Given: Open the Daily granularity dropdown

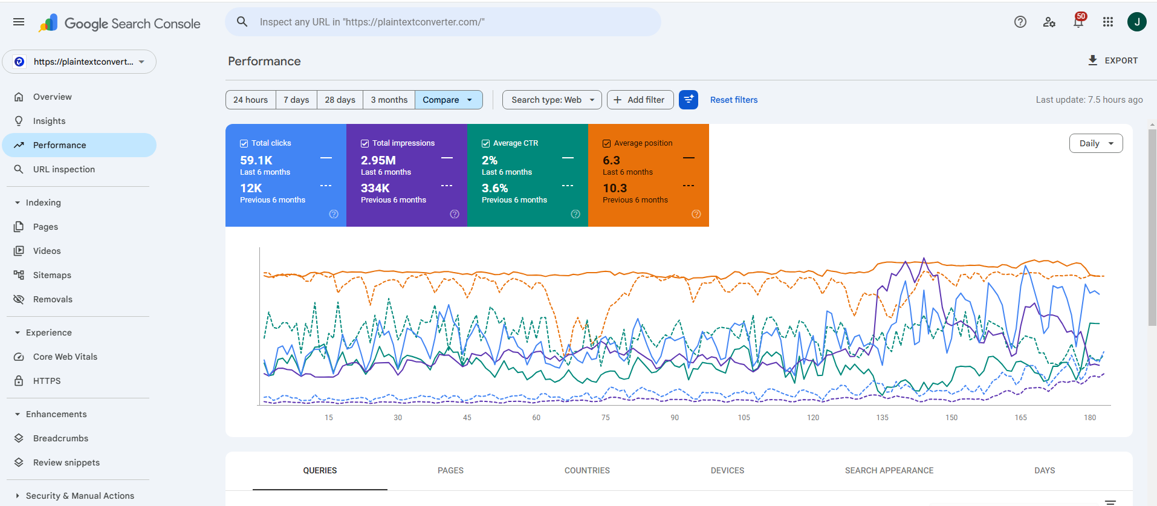Looking at the screenshot, I should [1096, 143].
